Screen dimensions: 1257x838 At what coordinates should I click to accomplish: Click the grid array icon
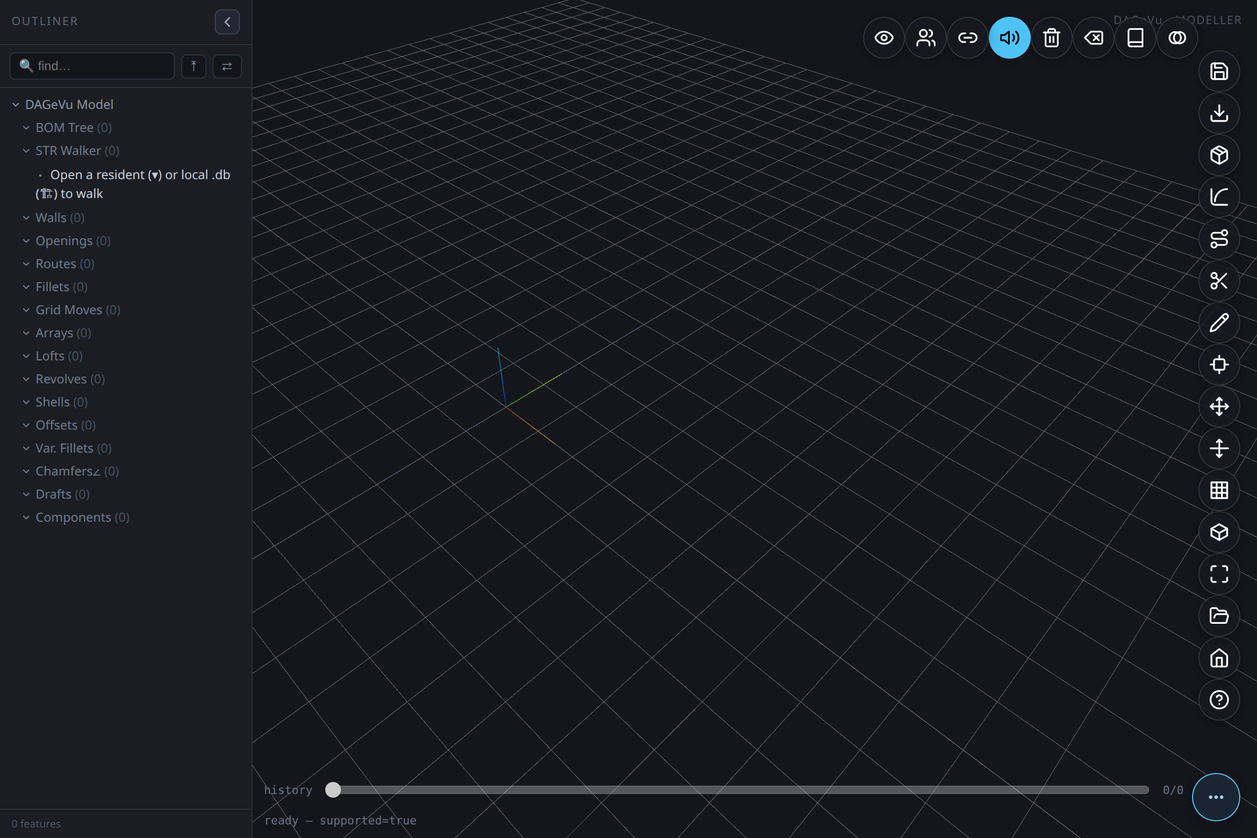(x=1219, y=490)
